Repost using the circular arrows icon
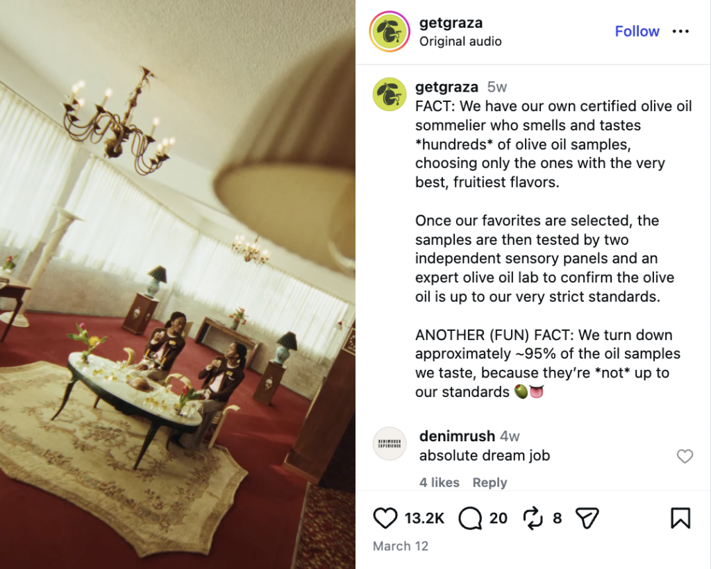The width and height of the screenshot is (711, 569). pos(533,518)
